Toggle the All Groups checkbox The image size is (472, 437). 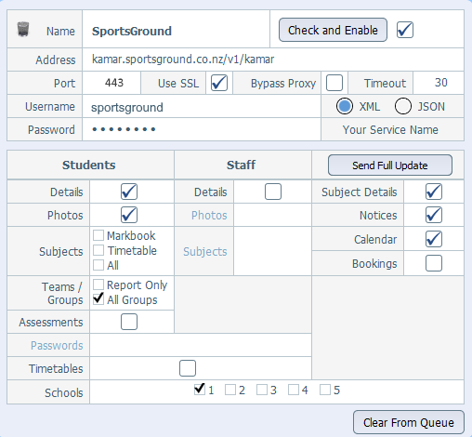point(98,299)
